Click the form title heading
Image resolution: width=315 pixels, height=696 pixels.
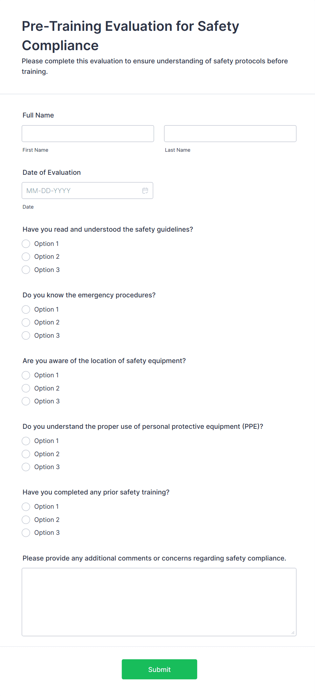pyautogui.click(x=130, y=35)
